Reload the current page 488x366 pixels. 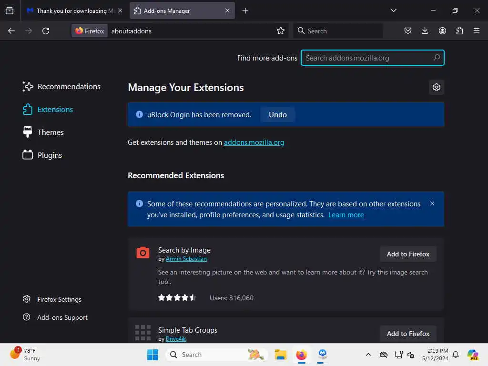click(x=46, y=31)
